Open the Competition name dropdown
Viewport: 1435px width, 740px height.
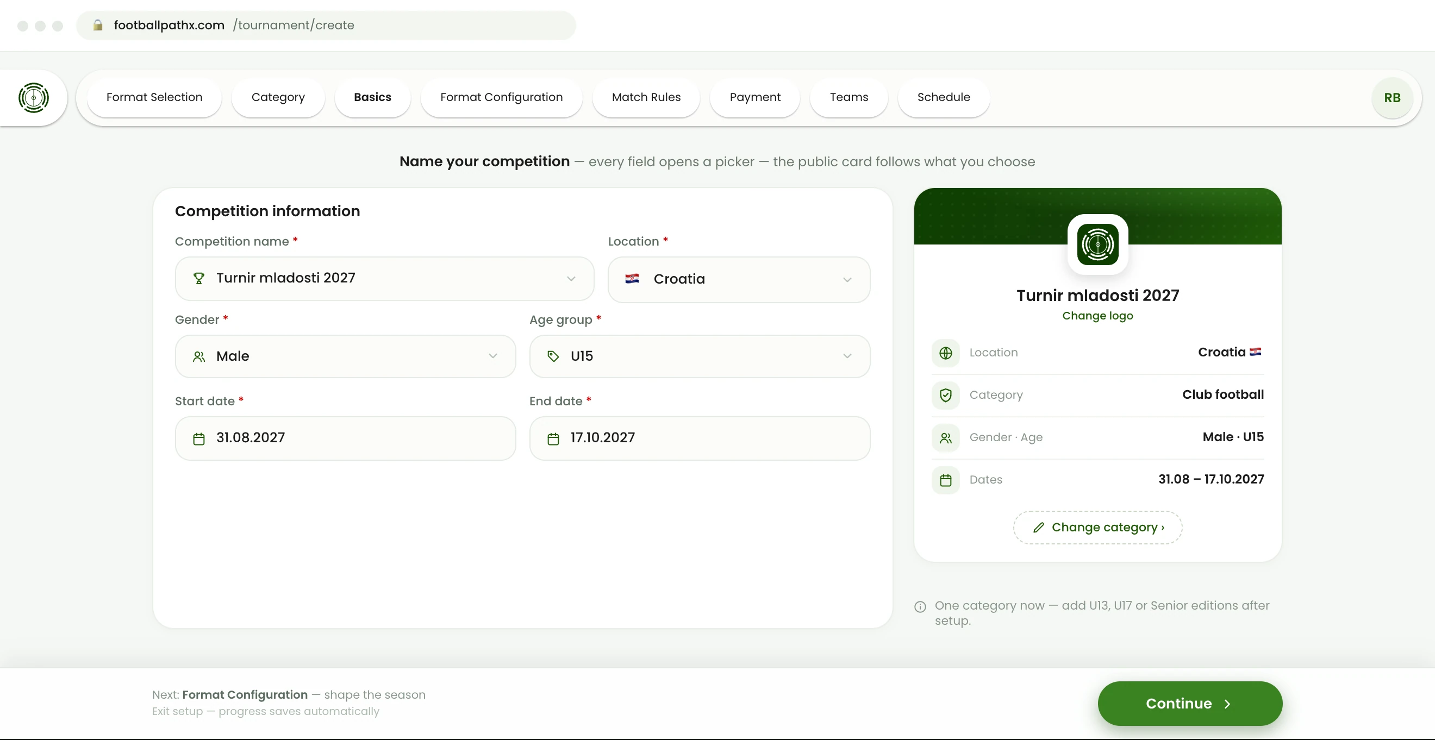pos(384,278)
